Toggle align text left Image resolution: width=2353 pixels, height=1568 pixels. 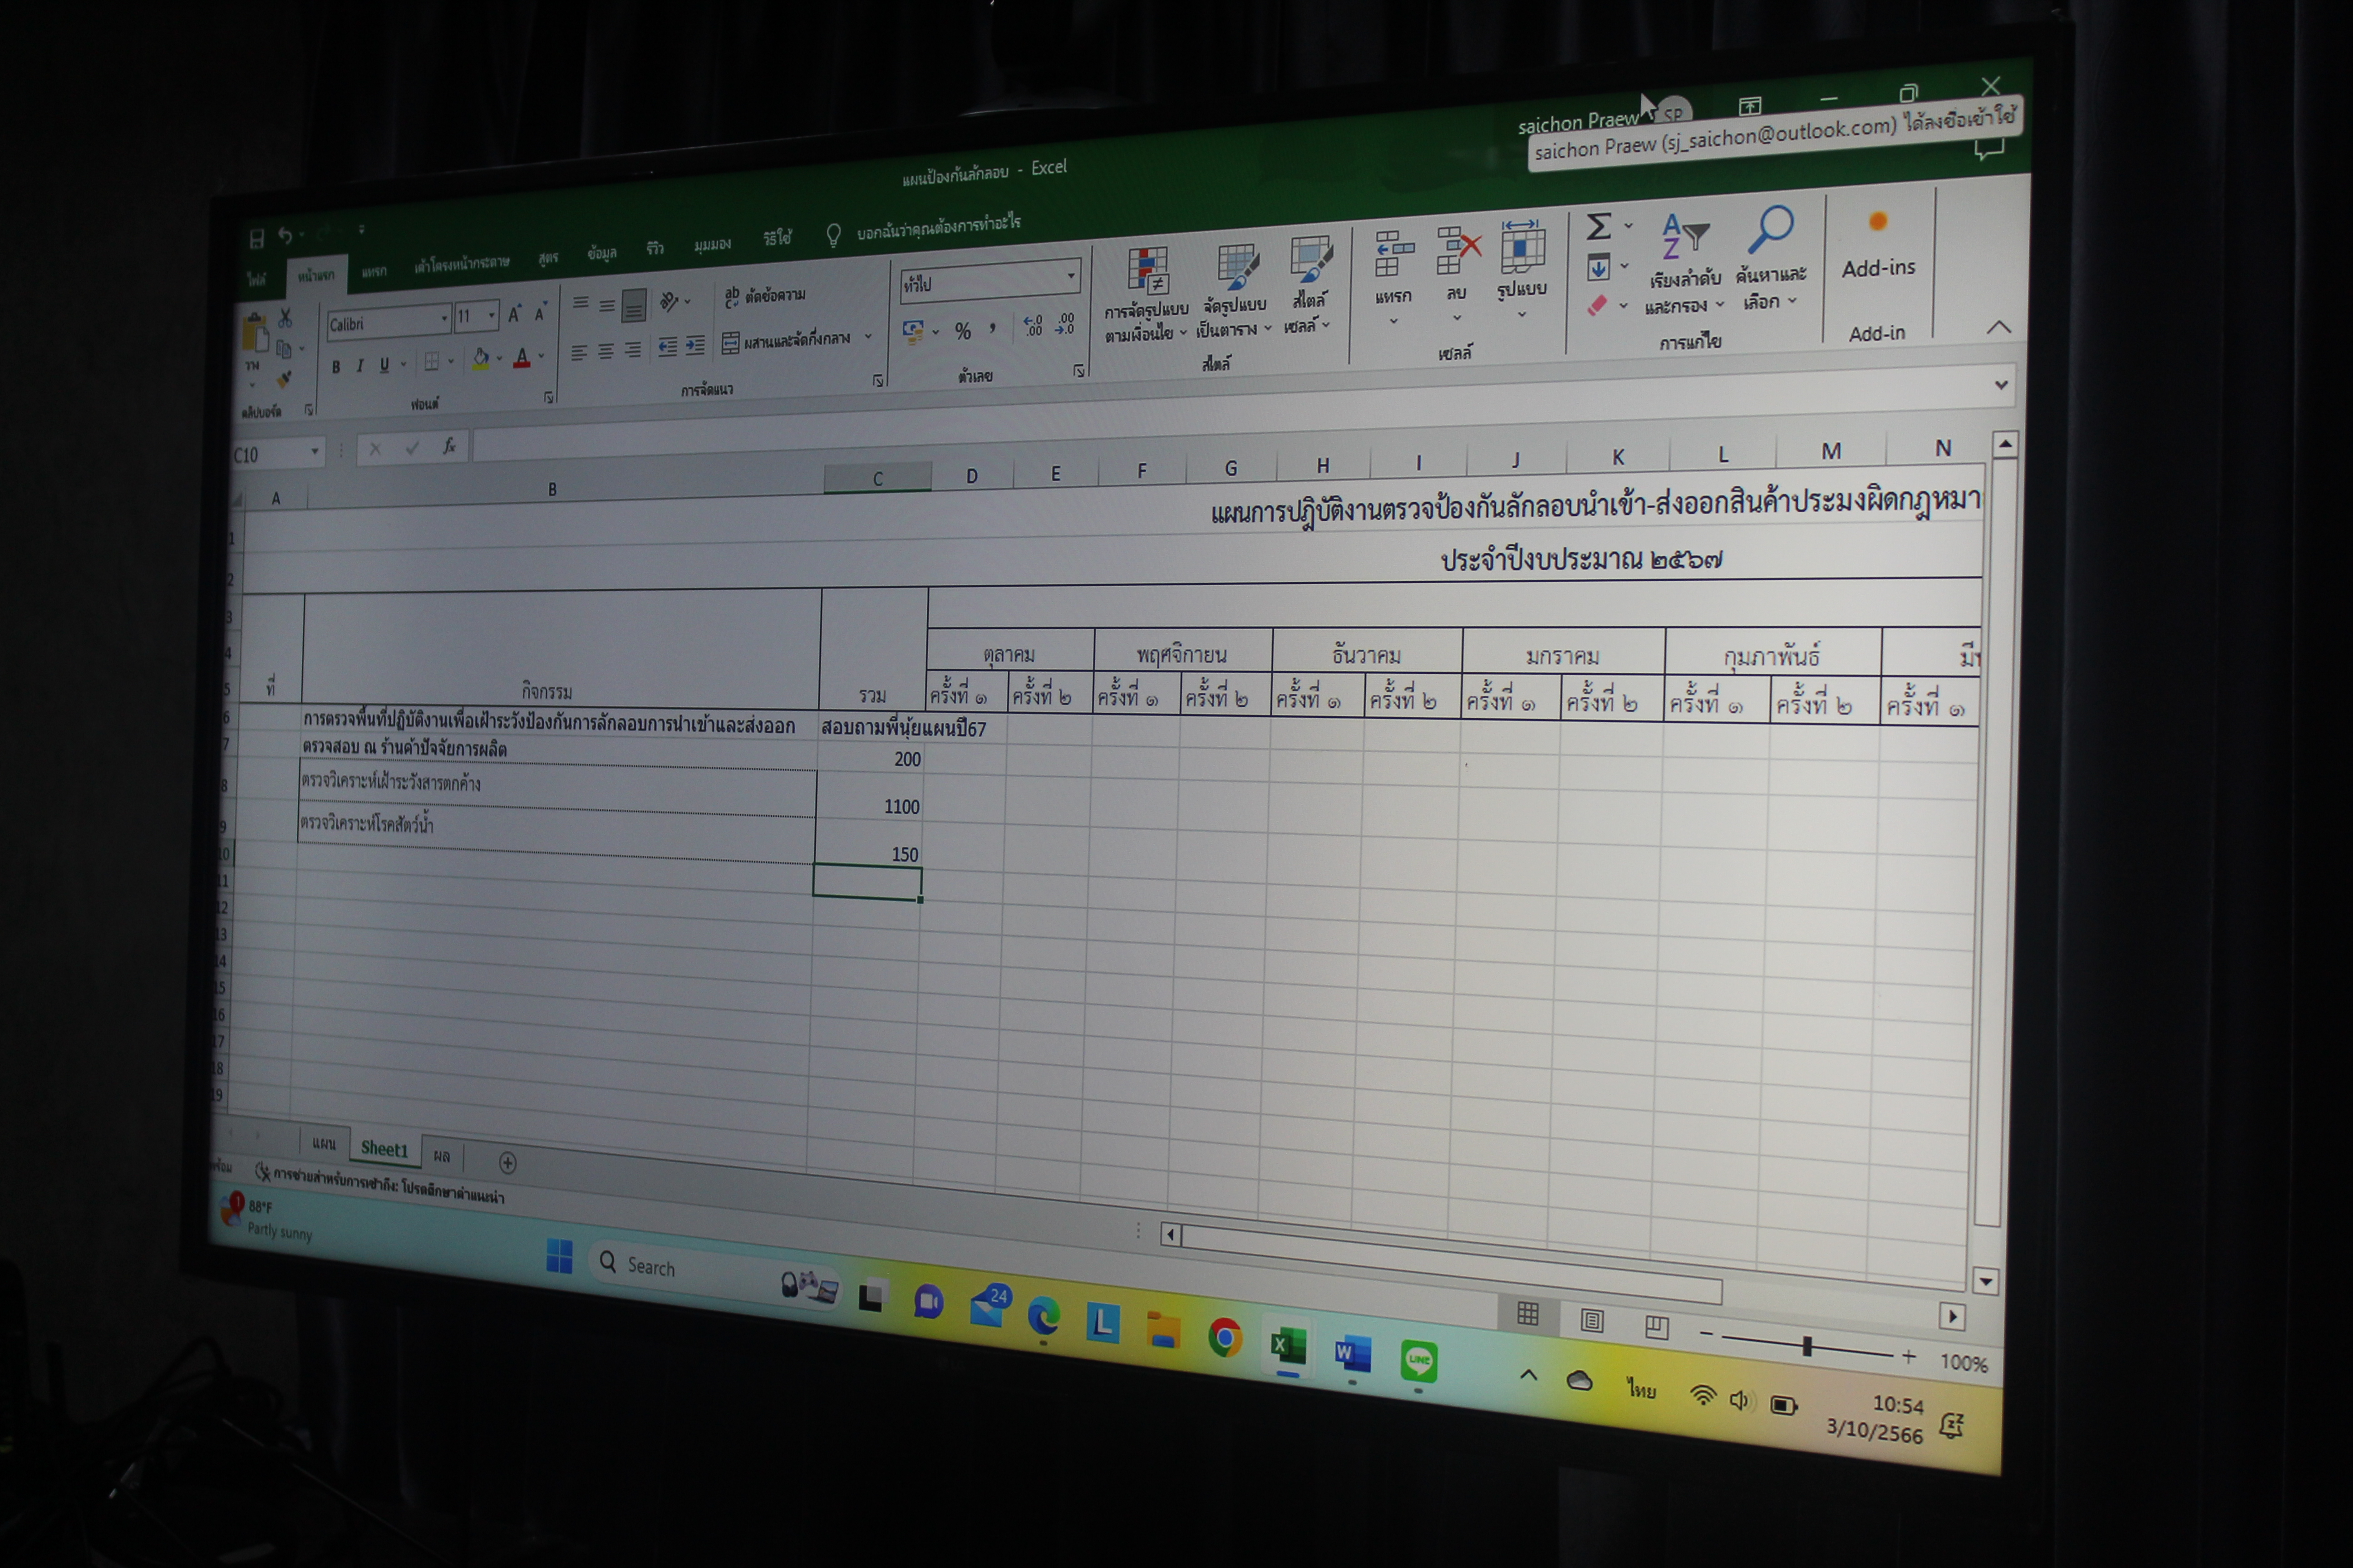click(x=579, y=352)
